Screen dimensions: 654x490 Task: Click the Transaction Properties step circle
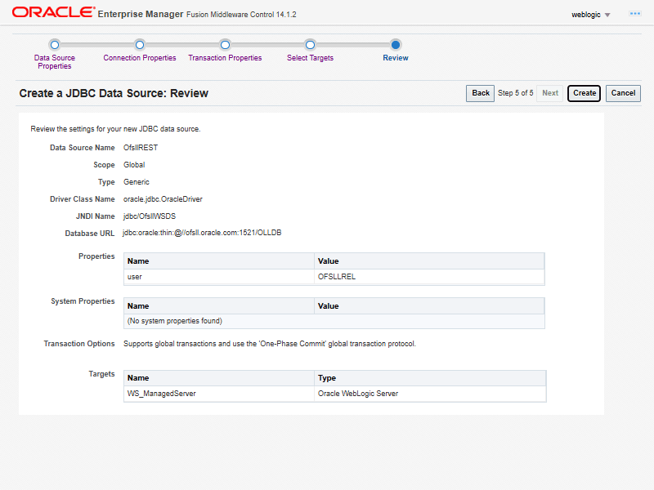(225, 45)
